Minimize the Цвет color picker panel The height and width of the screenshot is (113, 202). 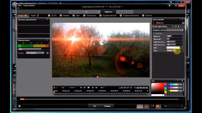coord(178,81)
